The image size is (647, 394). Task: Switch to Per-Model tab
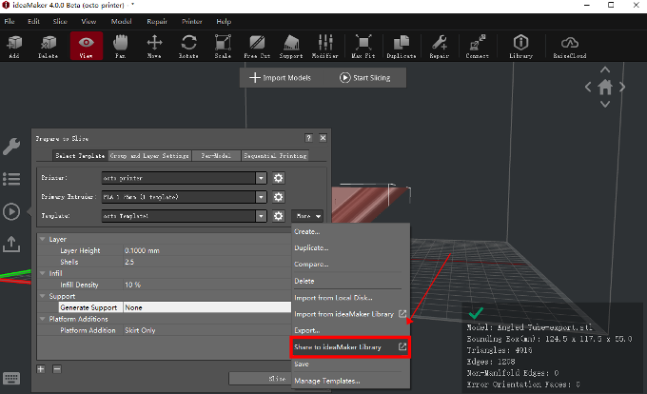click(216, 155)
